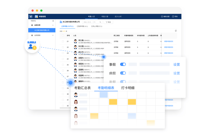Viewport: 210px width, 140px height.
Task: Click avatar of 羿文勇
Action: (x=75, y=41)
